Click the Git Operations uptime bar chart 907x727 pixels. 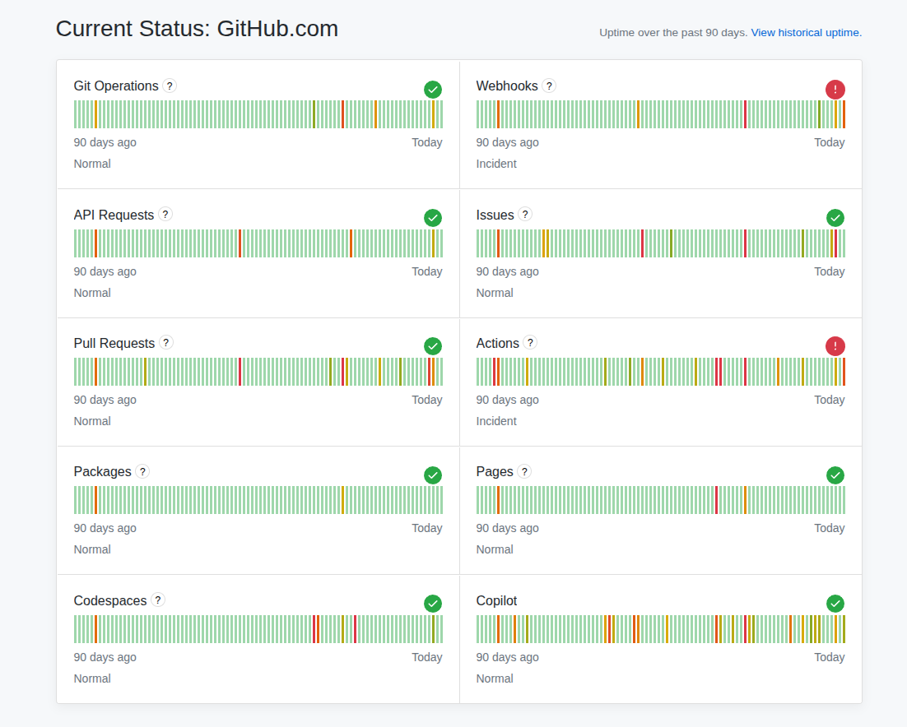[x=258, y=114]
